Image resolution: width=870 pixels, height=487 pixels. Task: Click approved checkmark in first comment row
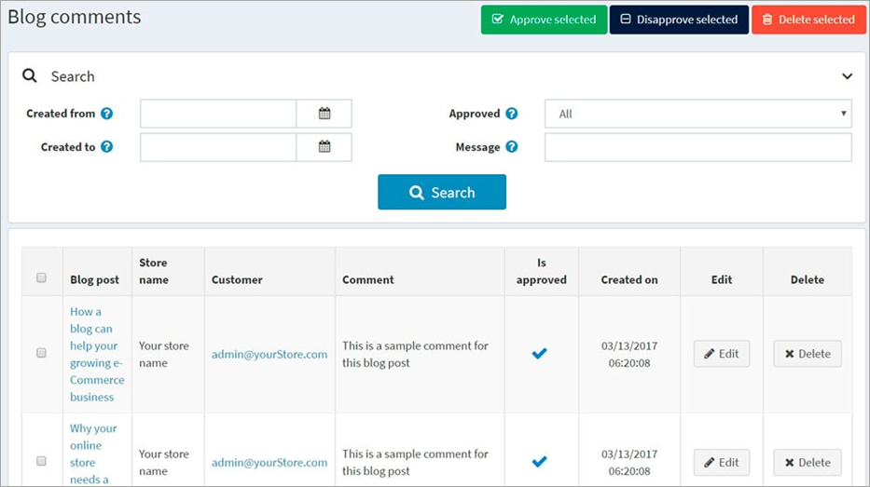539,354
